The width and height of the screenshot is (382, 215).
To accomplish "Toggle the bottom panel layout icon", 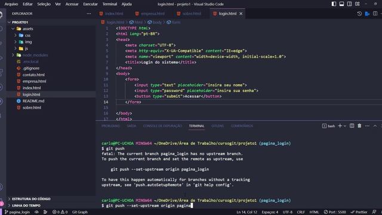I will point(341,4).
